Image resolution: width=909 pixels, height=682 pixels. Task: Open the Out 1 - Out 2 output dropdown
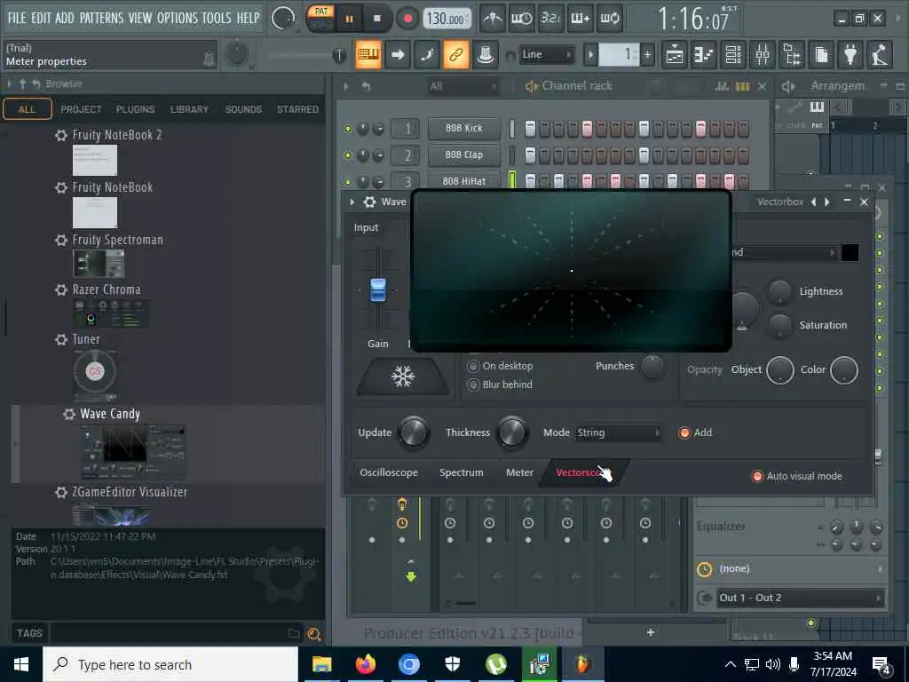(800, 598)
